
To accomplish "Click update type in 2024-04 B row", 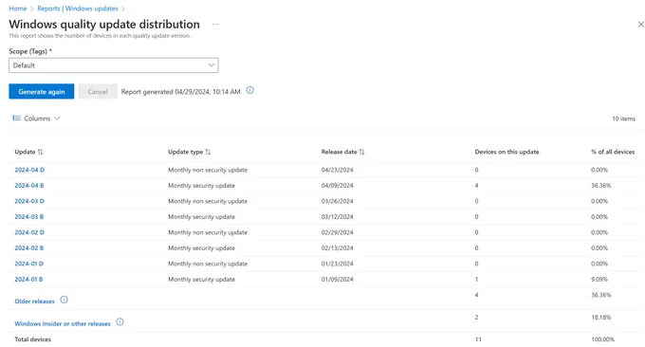I will [x=201, y=186].
